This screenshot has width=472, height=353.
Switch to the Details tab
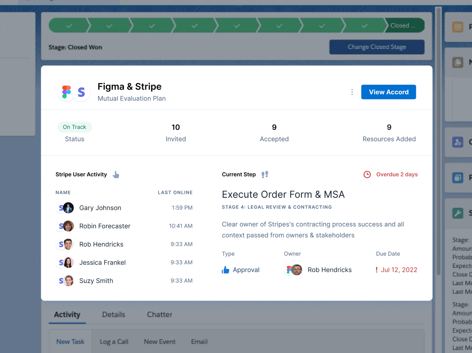coord(113,315)
